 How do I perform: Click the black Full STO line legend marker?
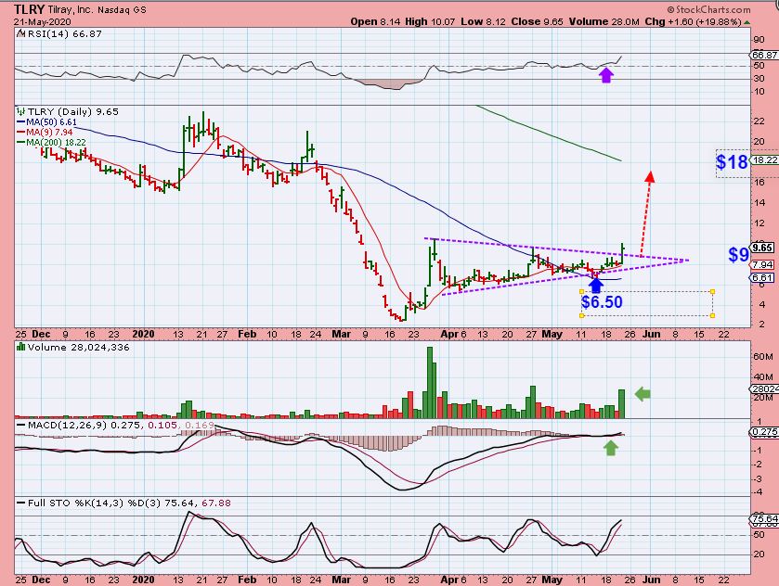coord(20,503)
